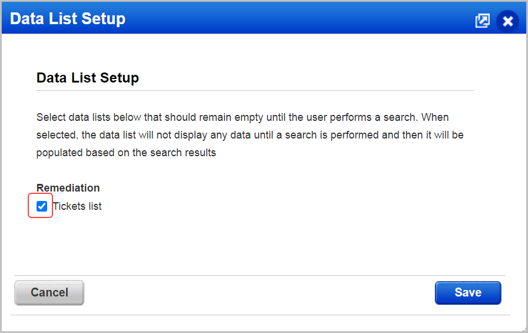The height and width of the screenshot is (333, 528).
Task: Click the 'populated based on the search results' line
Action: pyautogui.click(x=126, y=153)
